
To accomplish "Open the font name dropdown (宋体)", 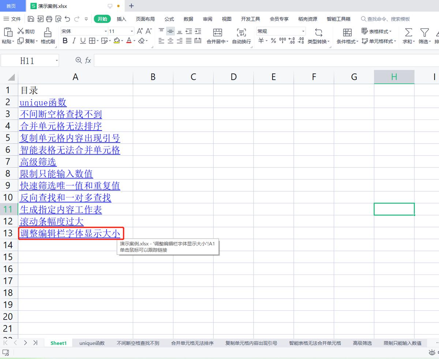I will 106,31.
